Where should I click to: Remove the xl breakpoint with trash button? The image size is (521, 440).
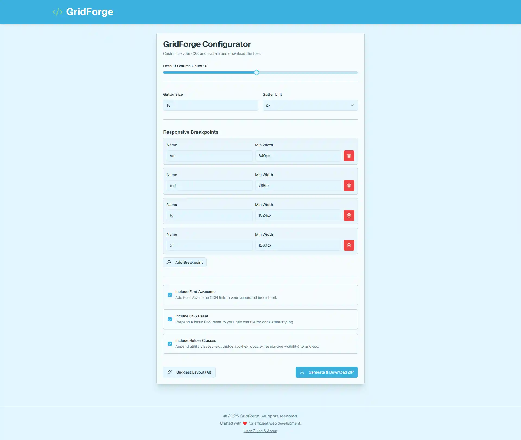click(x=349, y=245)
